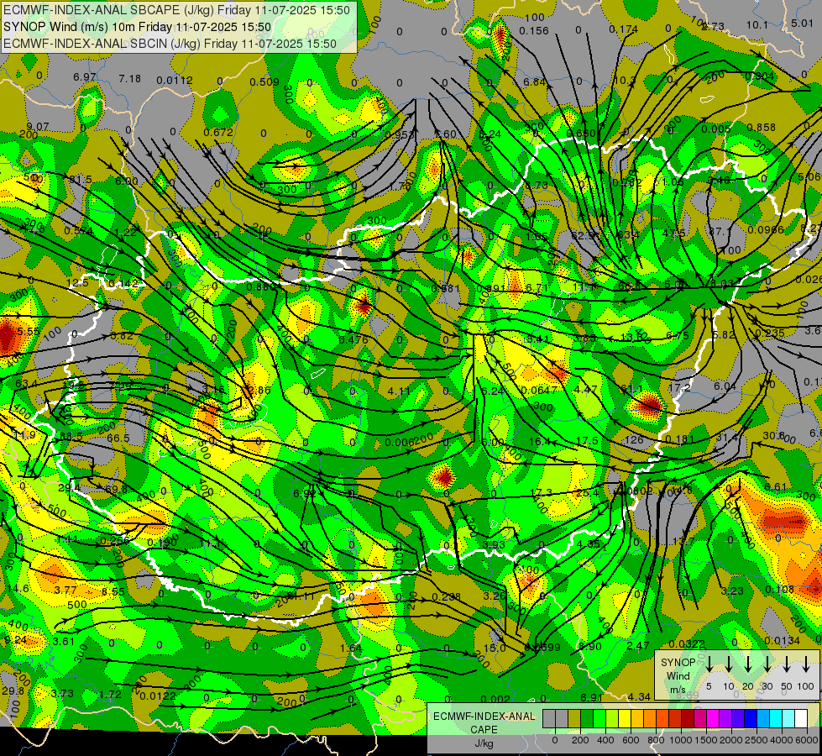Click the map value '88.5'
Image resolution: width=822 pixels, height=756 pixels.
pos(71,437)
